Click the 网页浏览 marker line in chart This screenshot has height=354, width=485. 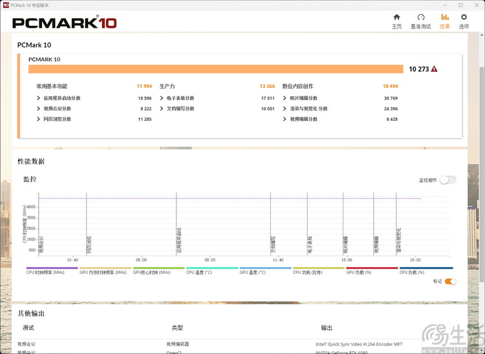point(86,224)
